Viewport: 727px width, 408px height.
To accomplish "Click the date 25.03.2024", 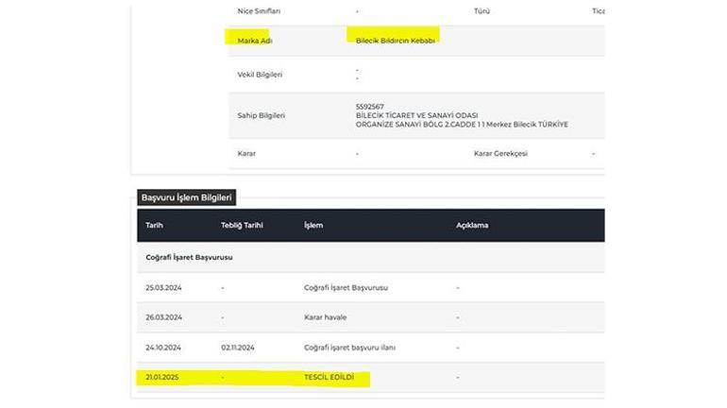I will (x=162, y=287).
